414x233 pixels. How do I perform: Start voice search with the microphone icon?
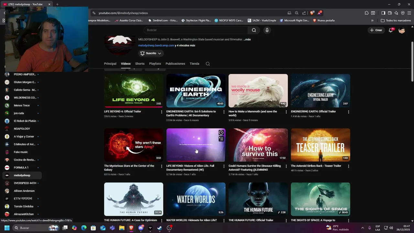point(267,30)
